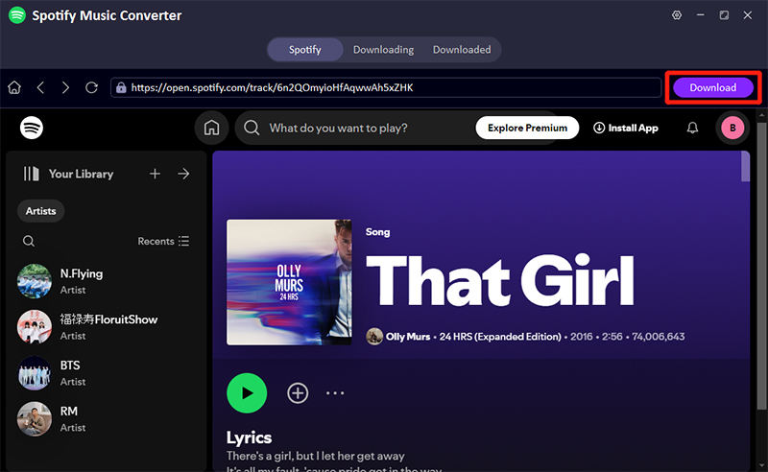The image size is (768, 472).
Task: Switch to the Downloaded tab
Action: [x=462, y=50]
